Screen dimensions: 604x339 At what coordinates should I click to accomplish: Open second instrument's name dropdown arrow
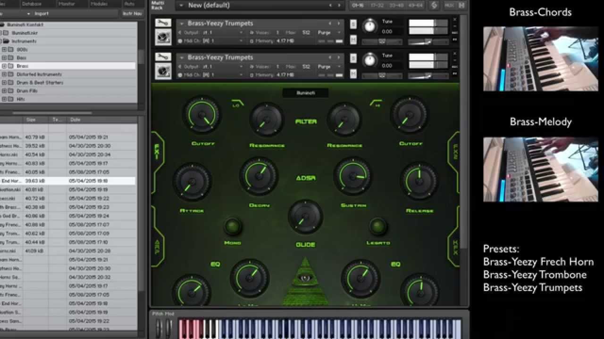pos(182,57)
